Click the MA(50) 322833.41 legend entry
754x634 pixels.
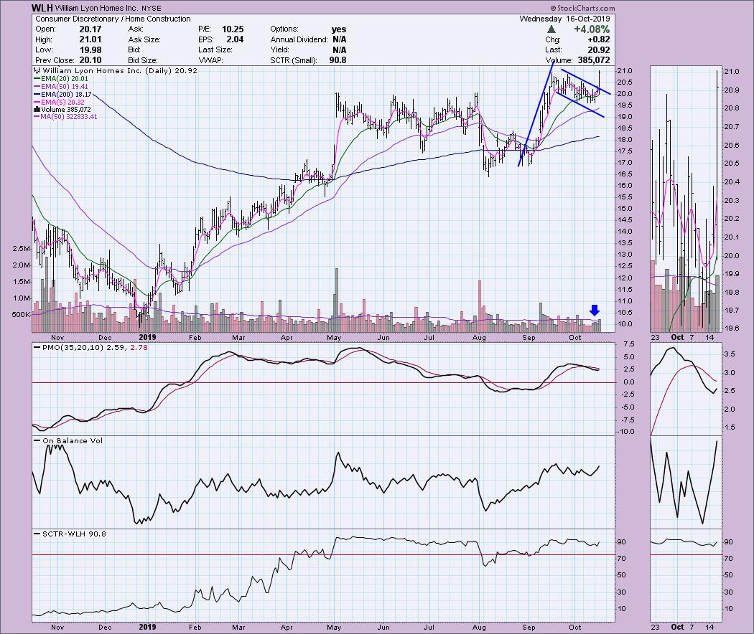pyautogui.click(x=69, y=117)
